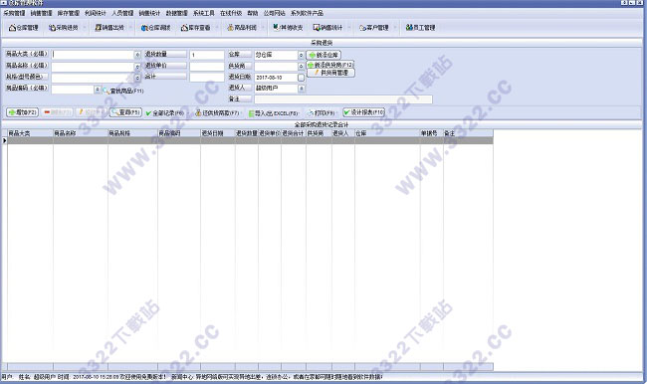The width and height of the screenshot is (647, 384).
Task: Click the 查找商品 (F11) magnifier icon
Action: 107,91
